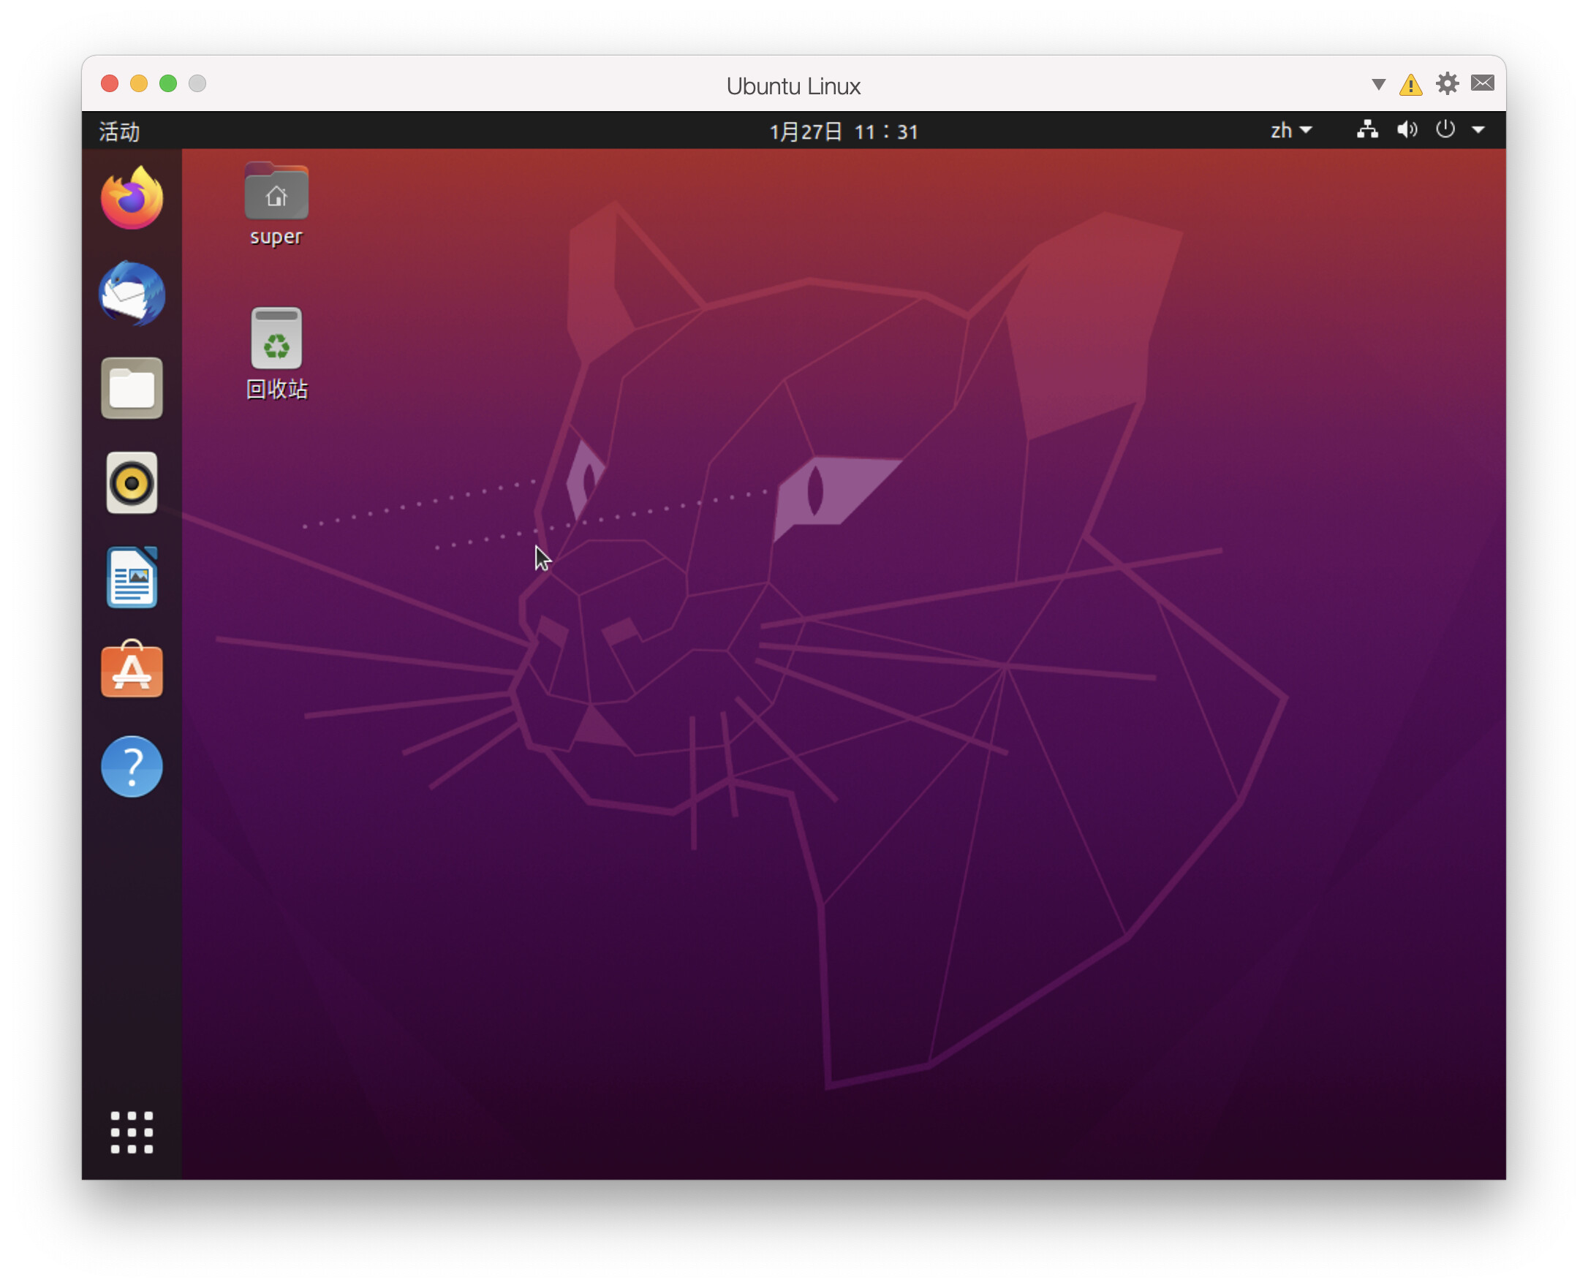Expand the system menu arrow
1588x1288 pixels.
coord(1479,131)
